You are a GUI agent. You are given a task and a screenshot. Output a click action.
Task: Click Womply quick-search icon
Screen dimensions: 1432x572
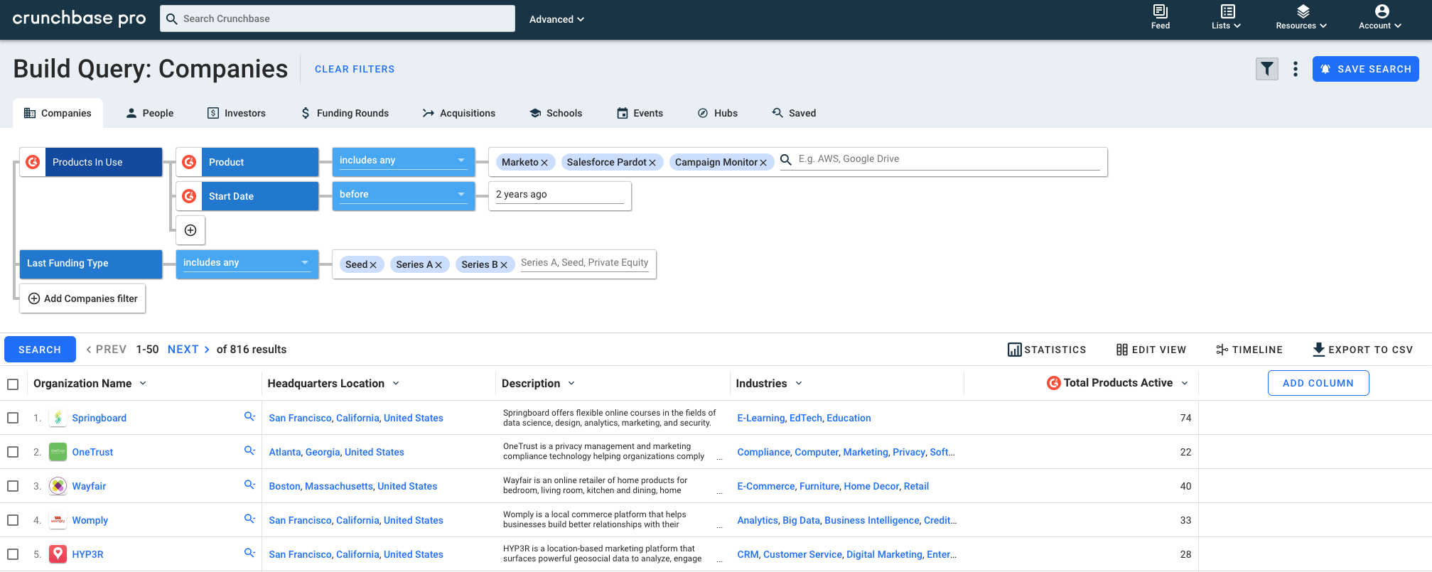[x=249, y=519]
